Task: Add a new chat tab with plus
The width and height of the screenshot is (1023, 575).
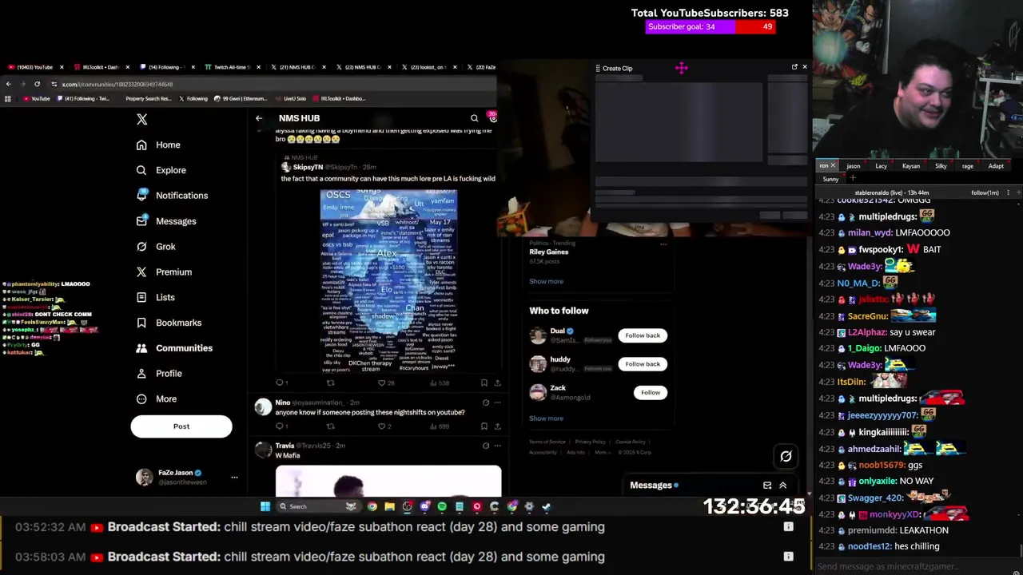Action: 852,179
